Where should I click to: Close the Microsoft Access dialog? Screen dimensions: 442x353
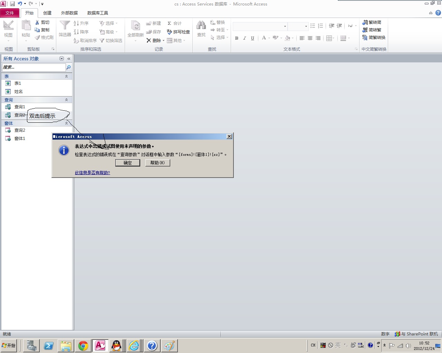[229, 137]
